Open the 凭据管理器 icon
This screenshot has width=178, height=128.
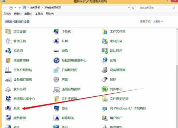click(x=8, y=60)
